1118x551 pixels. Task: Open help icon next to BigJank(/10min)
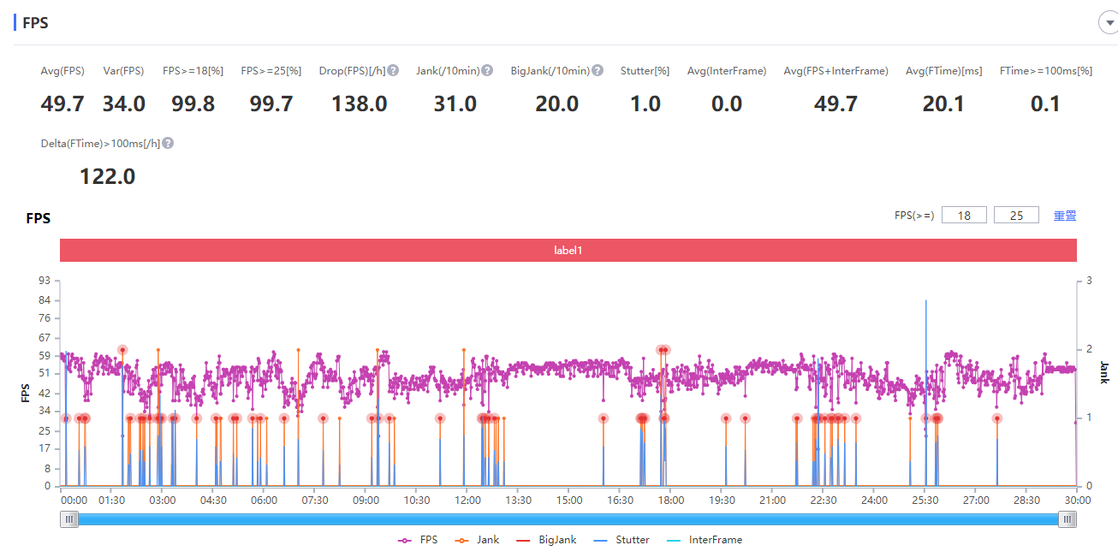tap(598, 71)
